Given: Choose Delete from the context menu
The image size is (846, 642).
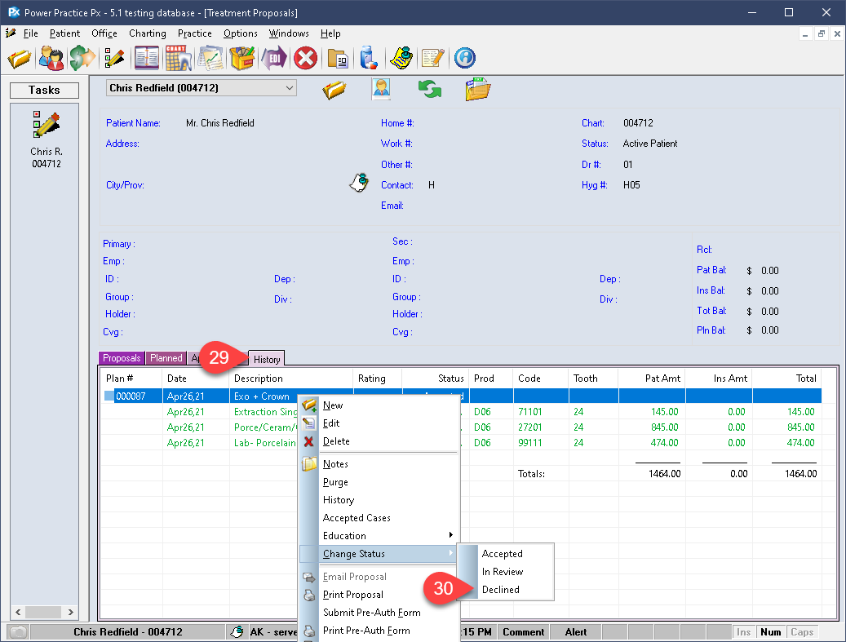Looking at the screenshot, I should 379,441.
